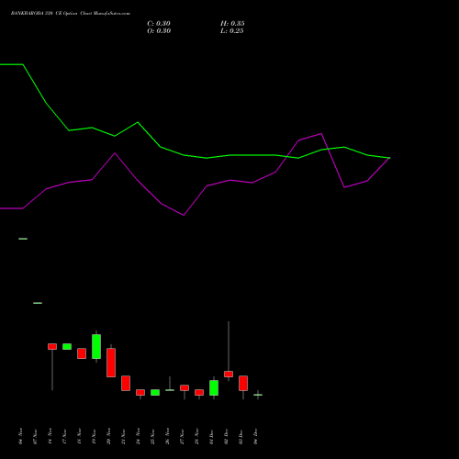
Task: Click the 14 Nov date label
Action: pyautogui.click(x=50, y=436)
